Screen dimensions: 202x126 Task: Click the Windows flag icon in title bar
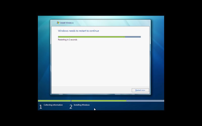pos(58,23)
